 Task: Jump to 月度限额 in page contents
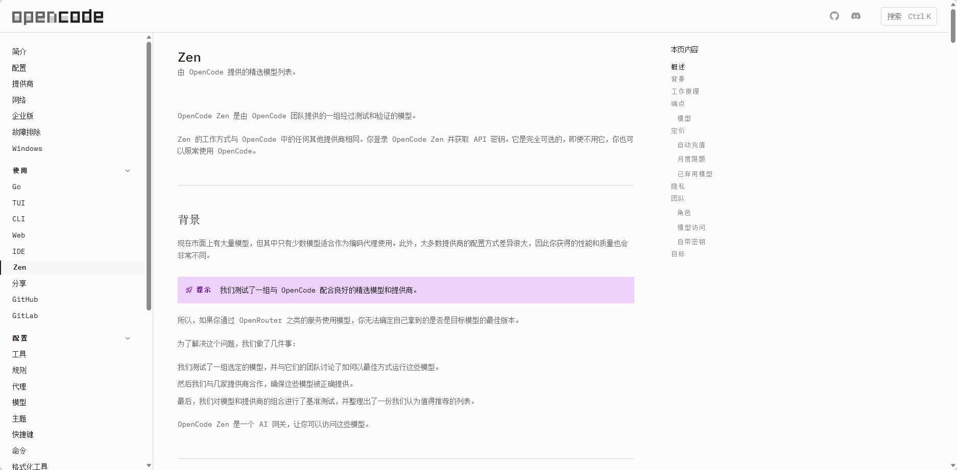[x=691, y=159]
